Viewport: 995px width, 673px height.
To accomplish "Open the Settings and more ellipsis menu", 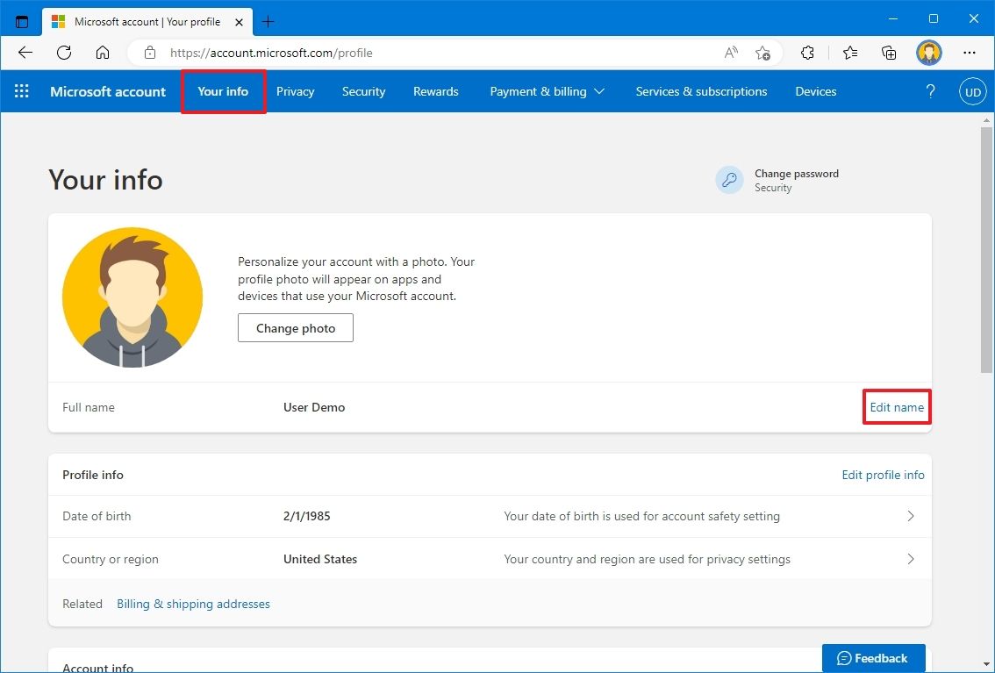I will [969, 53].
